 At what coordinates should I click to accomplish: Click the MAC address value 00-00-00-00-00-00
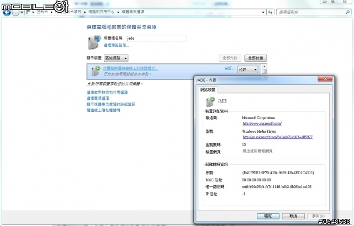[x=256, y=180]
